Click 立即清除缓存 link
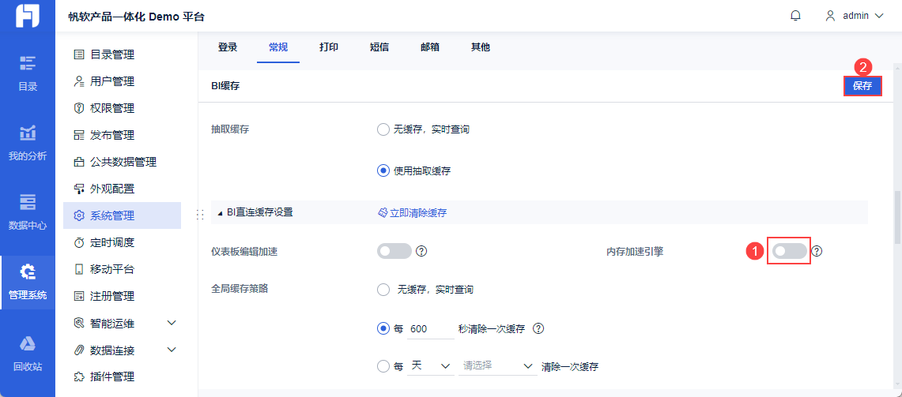Screen dimensions: 902x397 [412, 213]
